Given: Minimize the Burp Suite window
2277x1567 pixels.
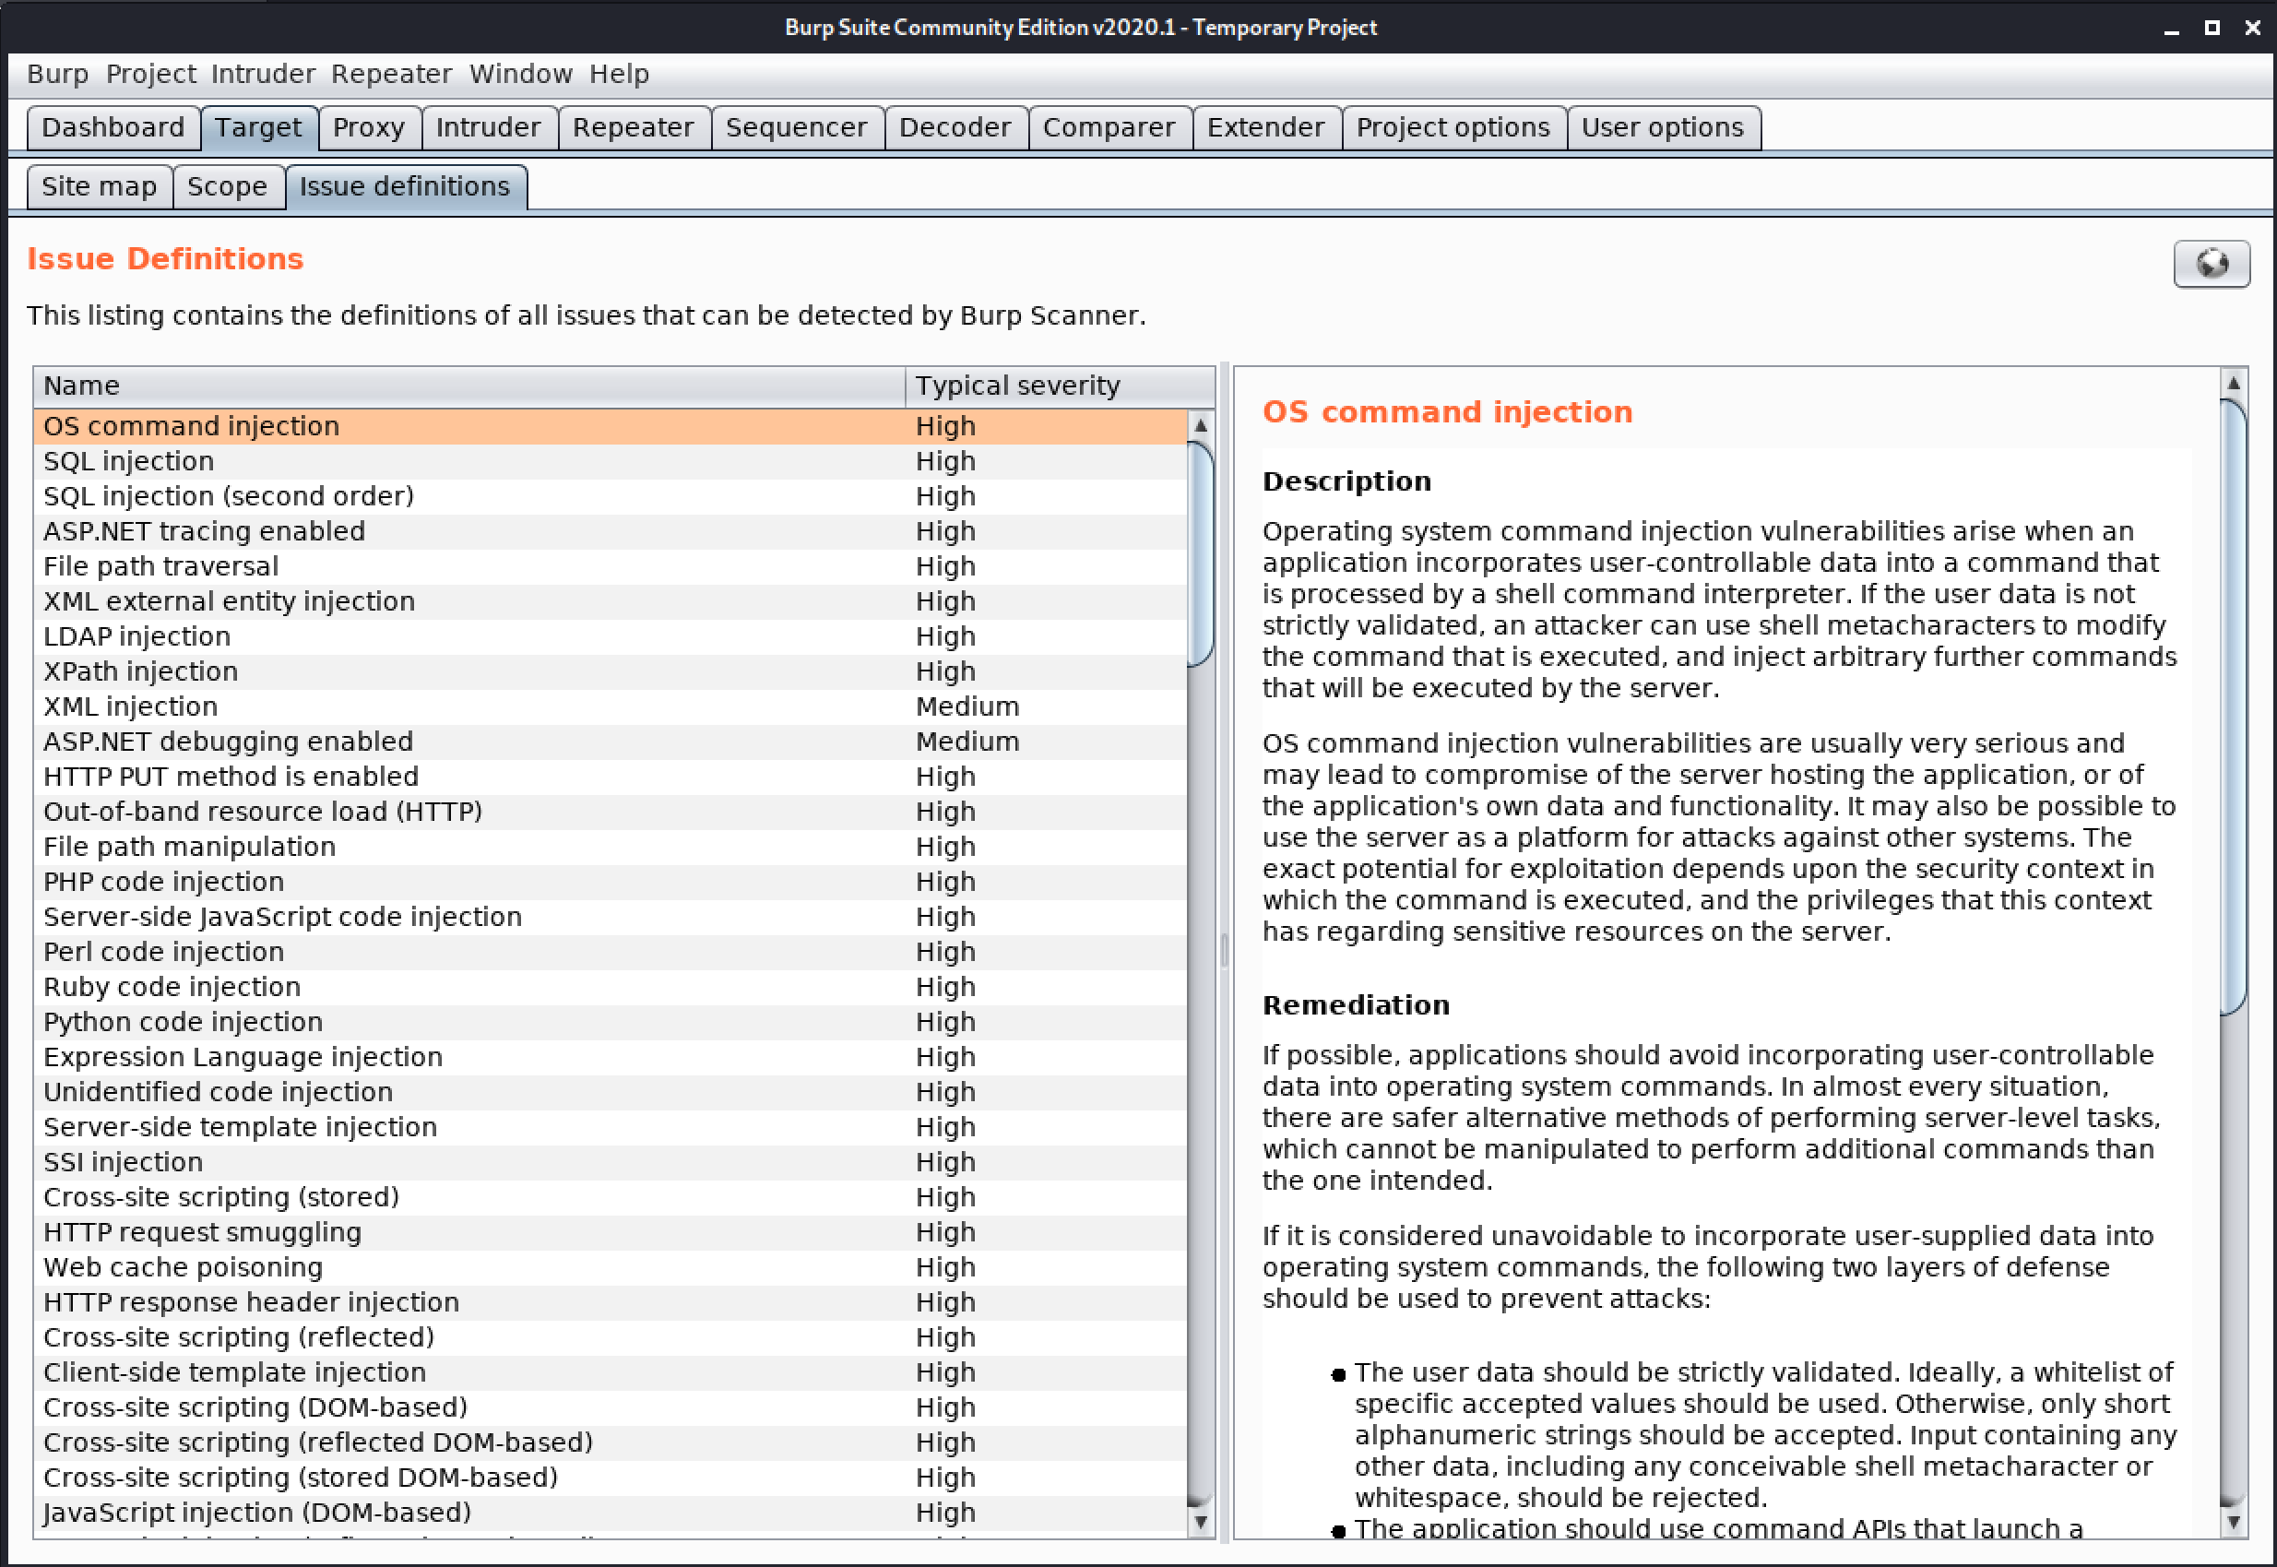Looking at the screenshot, I should click(2171, 29).
